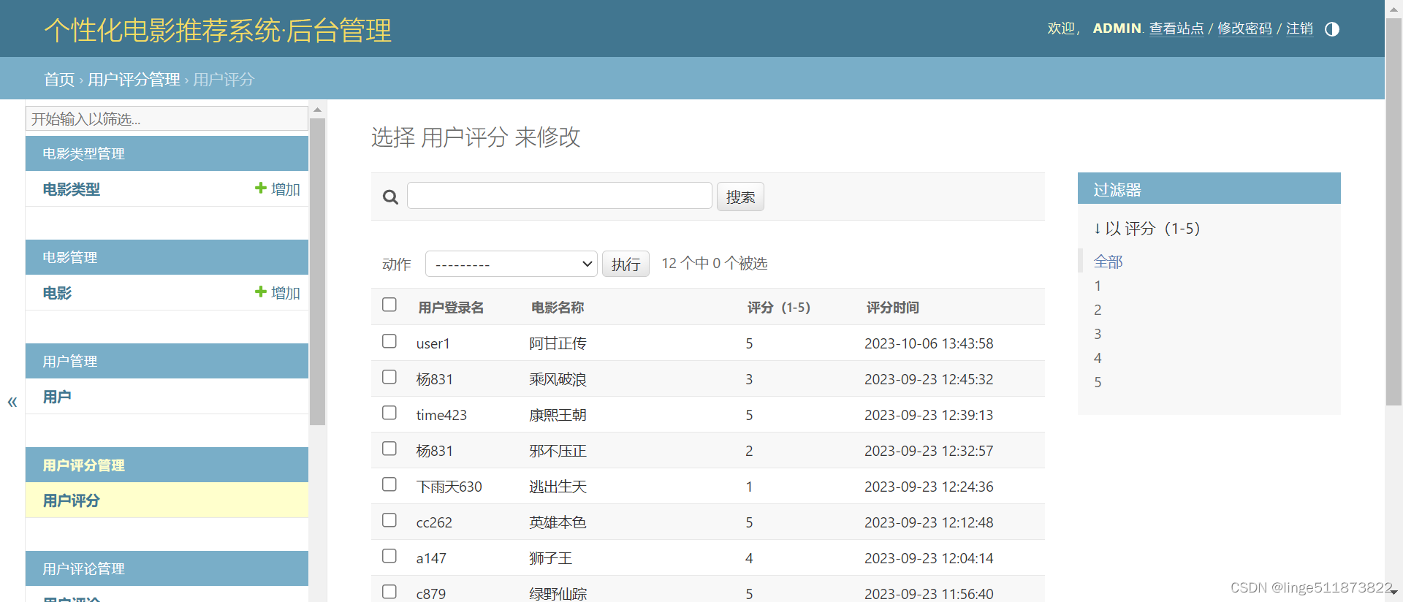The width and height of the screenshot is (1403, 602).
Task: Filter by rating 3
Action: [x=1098, y=334]
